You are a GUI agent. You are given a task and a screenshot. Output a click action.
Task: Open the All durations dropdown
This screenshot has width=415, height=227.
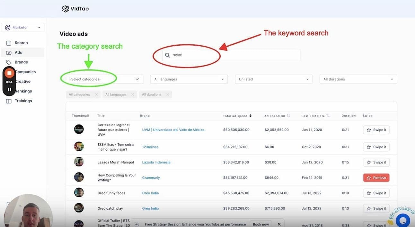tap(358, 79)
